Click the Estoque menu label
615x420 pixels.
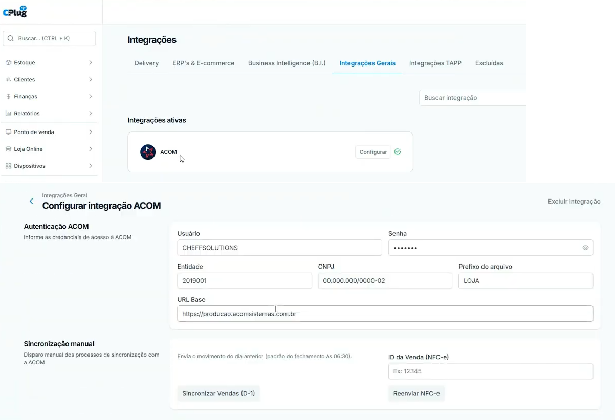(x=25, y=63)
